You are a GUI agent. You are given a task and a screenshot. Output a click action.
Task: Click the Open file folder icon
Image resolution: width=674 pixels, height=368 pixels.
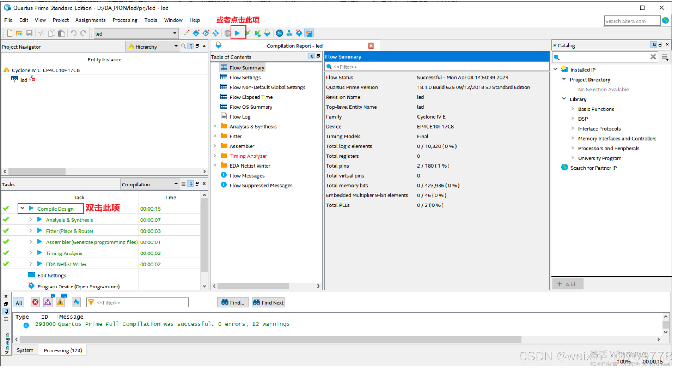tap(19, 33)
